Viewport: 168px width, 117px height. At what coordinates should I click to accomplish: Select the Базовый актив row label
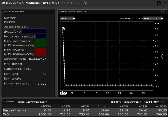[x=15, y=110]
